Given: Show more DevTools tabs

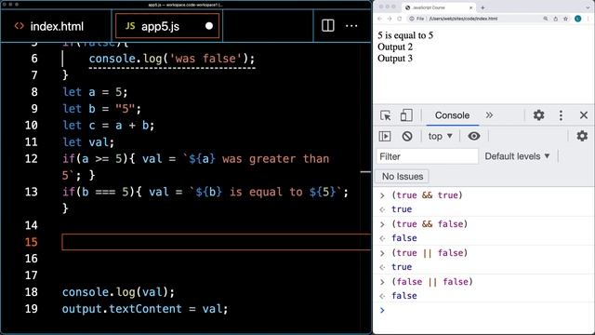Looking at the screenshot, I should 490,115.
